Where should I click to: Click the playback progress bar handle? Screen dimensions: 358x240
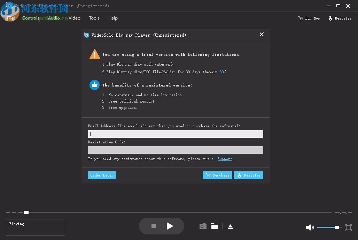26,212
